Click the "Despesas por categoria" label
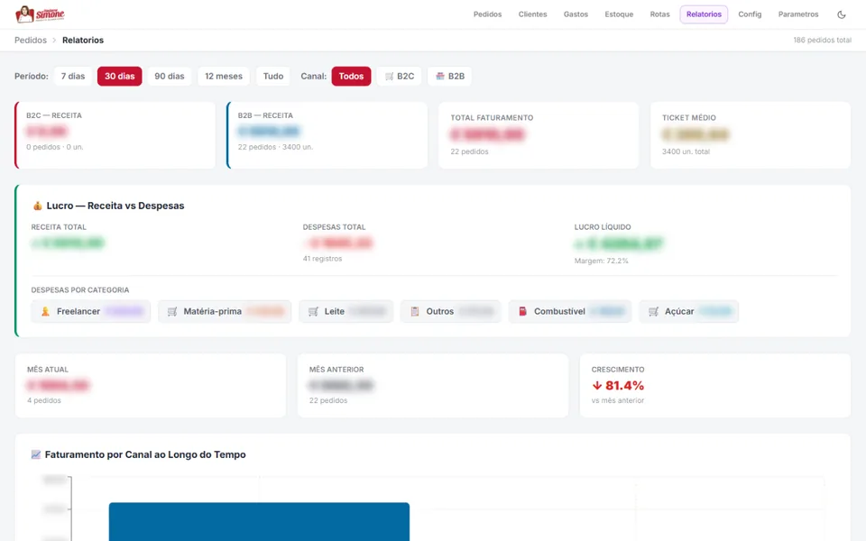The width and height of the screenshot is (866, 541). point(80,289)
